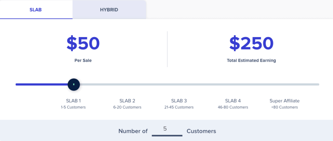The height and width of the screenshot is (141, 333).
Task: Click the $250 total earning amount
Action: [251, 43]
